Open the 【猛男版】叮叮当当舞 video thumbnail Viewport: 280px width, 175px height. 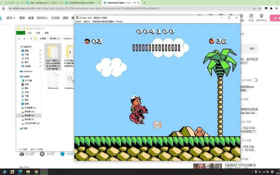(x=208, y=166)
